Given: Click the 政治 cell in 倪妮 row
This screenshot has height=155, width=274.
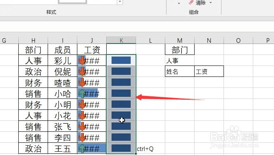Looking at the screenshot, I should (33, 71).
